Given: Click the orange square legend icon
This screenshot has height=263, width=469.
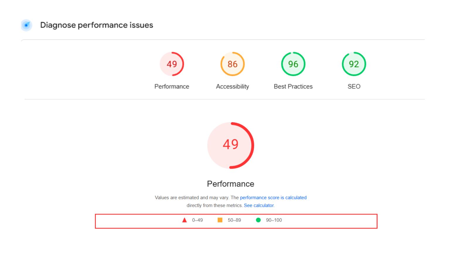Looking at the screenshot, I should pos(220,220).
